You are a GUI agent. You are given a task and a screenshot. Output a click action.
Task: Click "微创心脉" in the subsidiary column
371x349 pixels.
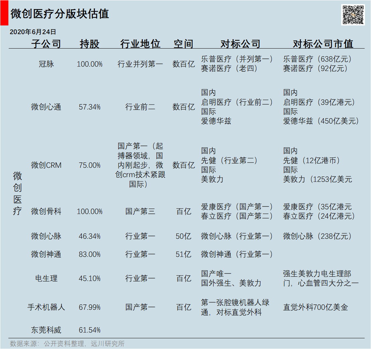46,236
